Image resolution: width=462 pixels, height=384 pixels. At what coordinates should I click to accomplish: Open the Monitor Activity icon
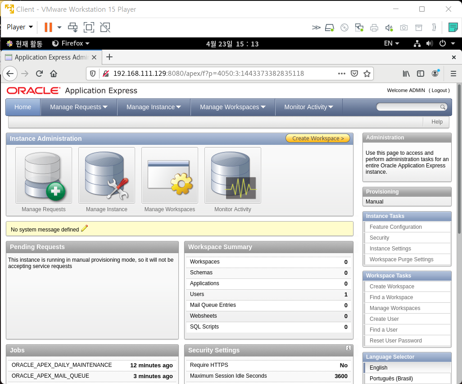point(233,176)
